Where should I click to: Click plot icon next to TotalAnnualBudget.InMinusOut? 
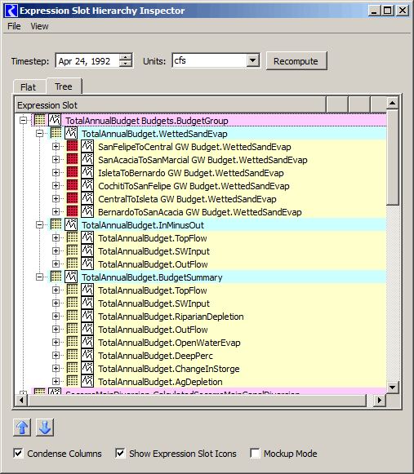(x=71, y=224)
